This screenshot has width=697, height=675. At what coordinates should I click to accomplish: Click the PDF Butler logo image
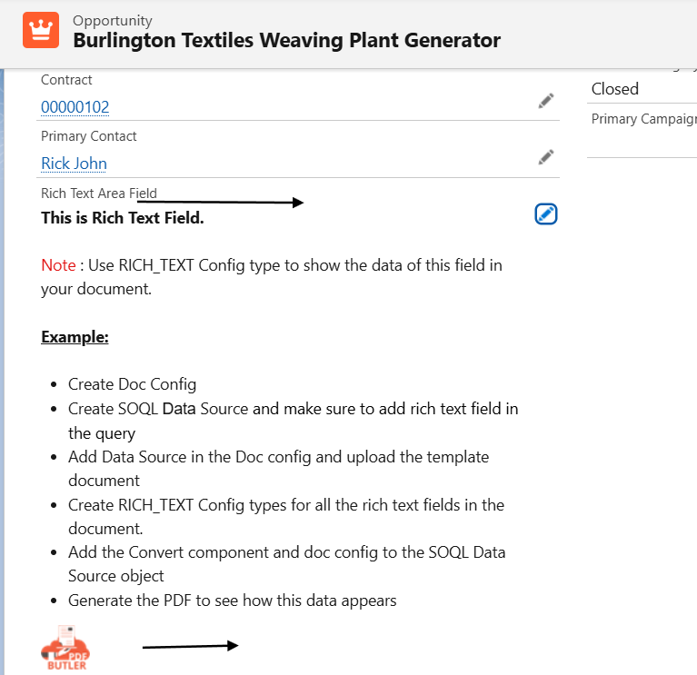[x=65, y=647]
